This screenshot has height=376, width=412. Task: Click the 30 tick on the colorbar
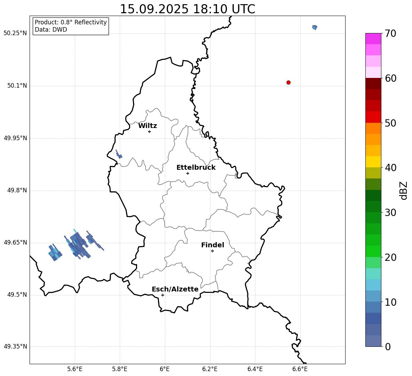(x=390, y=213)
